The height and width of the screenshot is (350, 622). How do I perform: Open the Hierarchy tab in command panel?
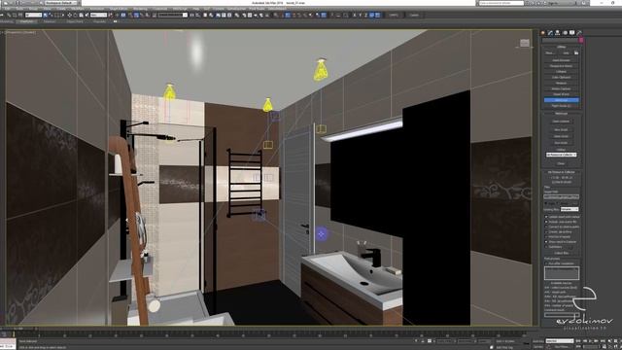tap(557, 33)
